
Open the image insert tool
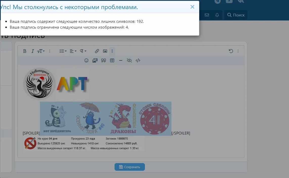[x=105, y=51]
